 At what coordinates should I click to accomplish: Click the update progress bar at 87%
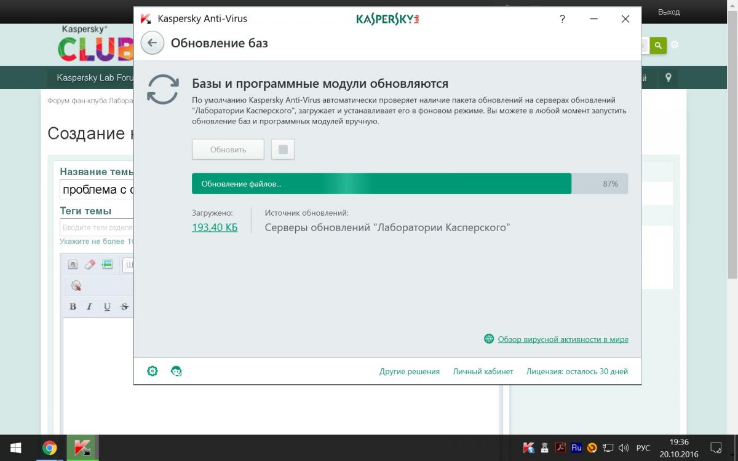410,184
